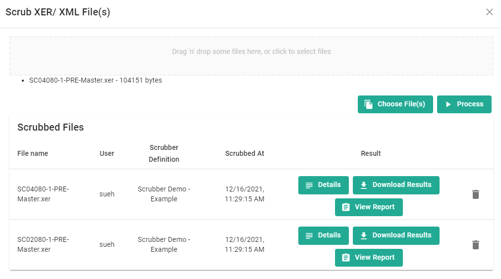Download Results for SC02080-1-PRE-Master.xer
This screenshot has height=279, width=501.
click(x=396, y=235)
